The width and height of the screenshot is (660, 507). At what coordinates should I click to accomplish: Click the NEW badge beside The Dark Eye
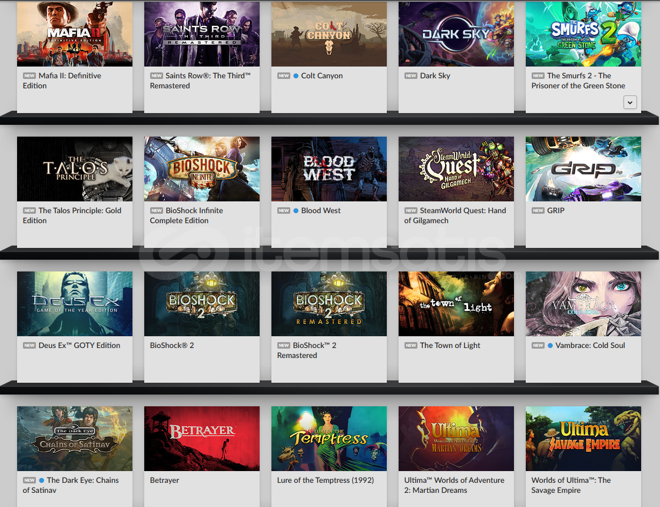coord(29,480)
